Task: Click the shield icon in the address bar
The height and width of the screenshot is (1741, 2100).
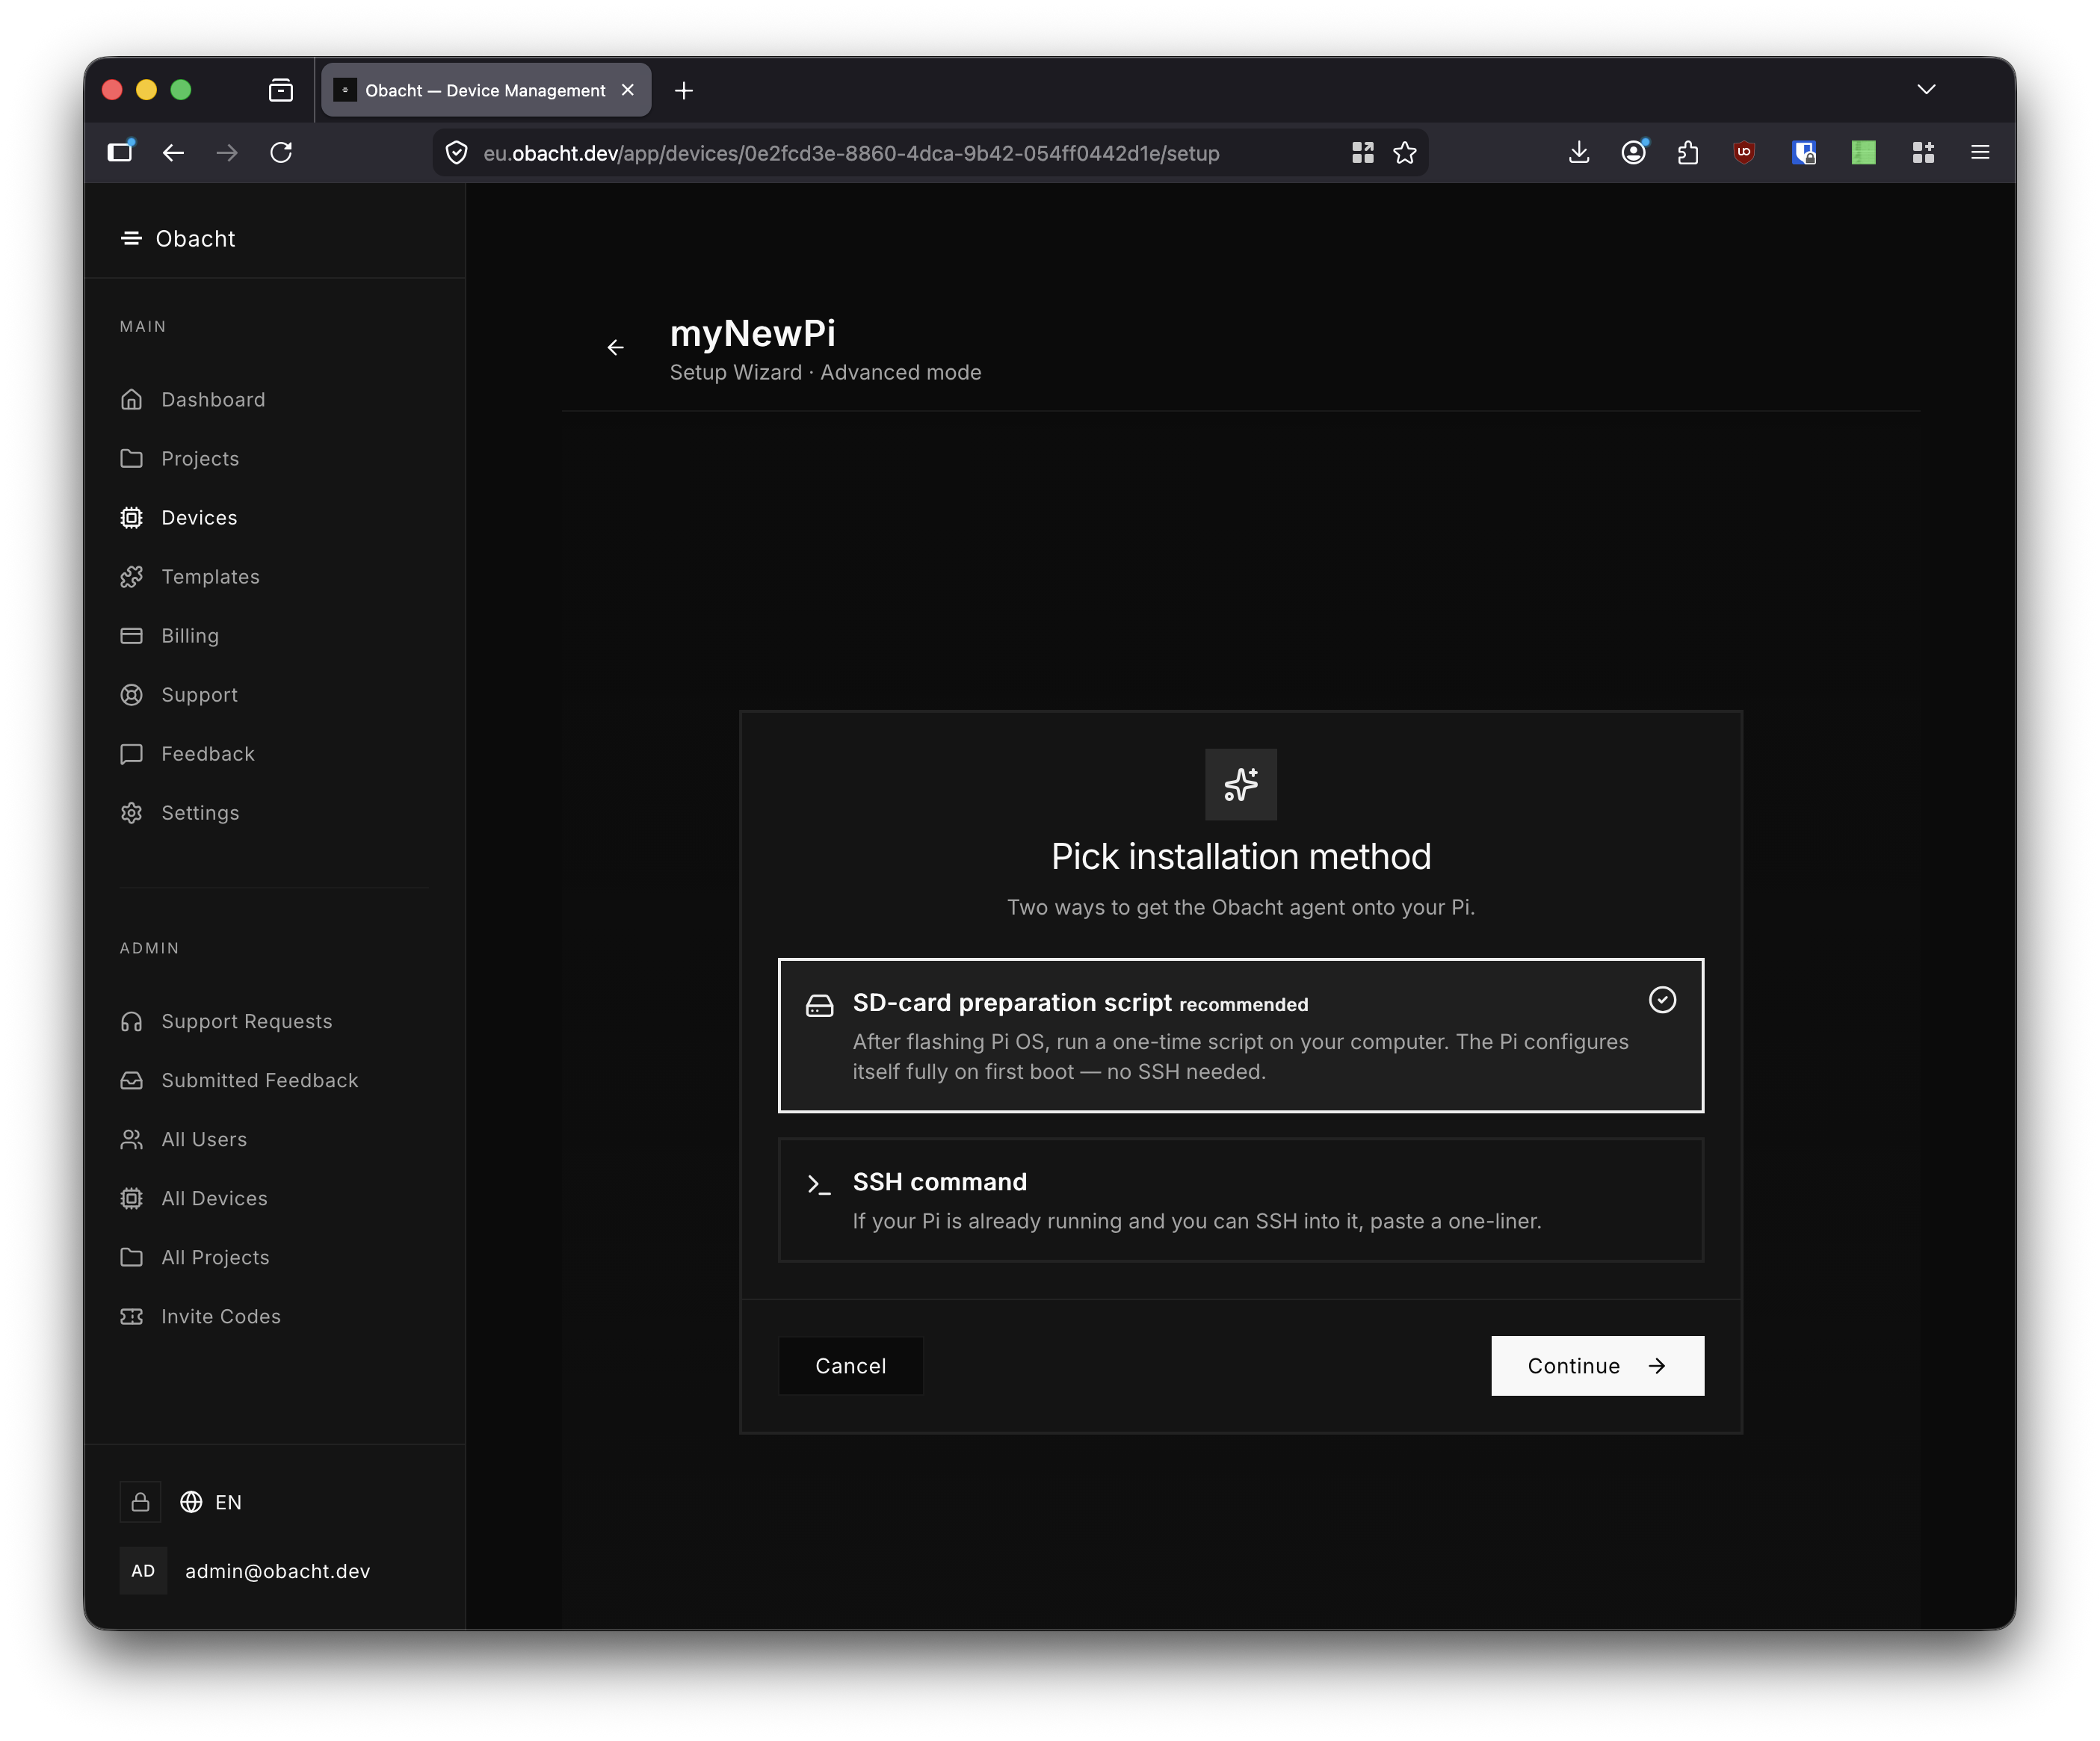Action: click(457, 153)
